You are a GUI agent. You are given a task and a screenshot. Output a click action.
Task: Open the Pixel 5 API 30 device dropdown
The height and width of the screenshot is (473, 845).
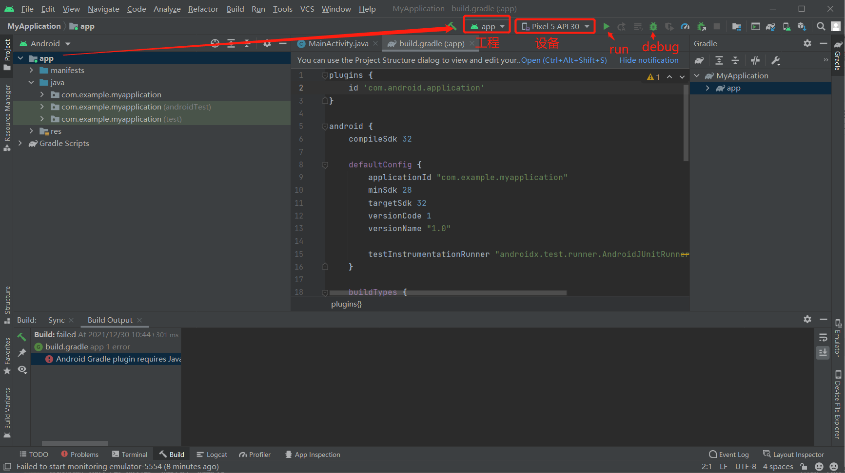tap(555, 26)
